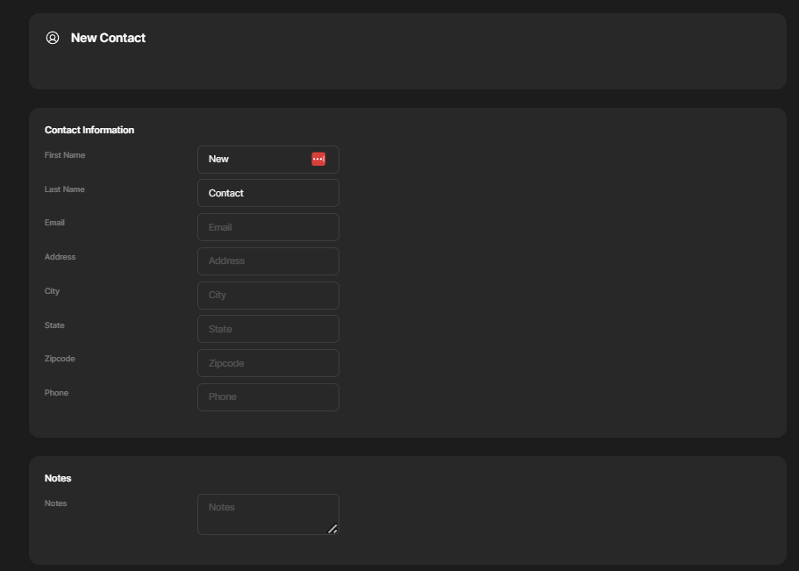Click the red password manager icon in First Name
The image size is (799, 571).
point(318,159)
